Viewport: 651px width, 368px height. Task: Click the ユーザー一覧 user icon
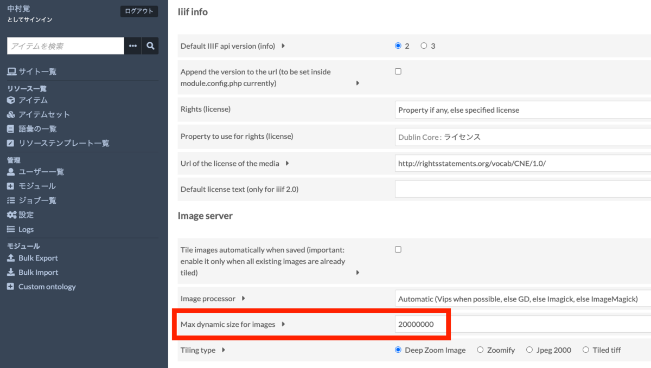[11, 172]
